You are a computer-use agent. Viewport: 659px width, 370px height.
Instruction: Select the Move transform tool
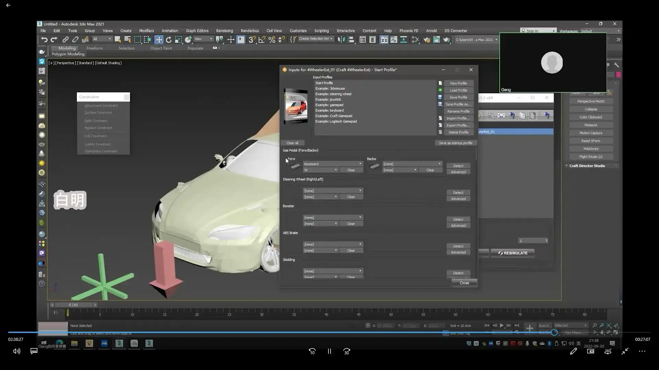(159, 40)
